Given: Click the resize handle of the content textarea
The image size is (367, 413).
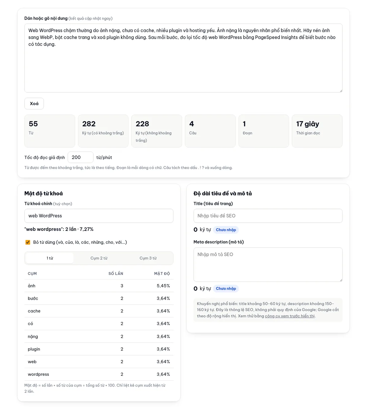Looking at the screenshot, I should coord(340,90).
